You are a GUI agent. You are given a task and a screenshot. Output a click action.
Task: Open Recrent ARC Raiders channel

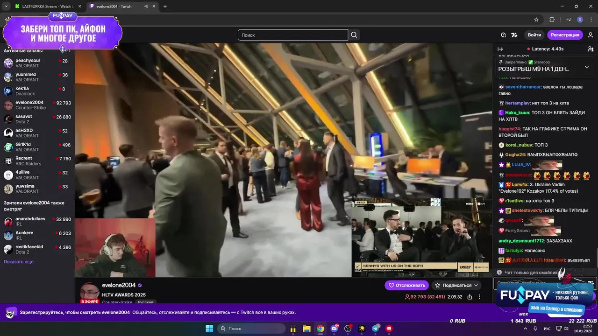[x=37, y=161]
